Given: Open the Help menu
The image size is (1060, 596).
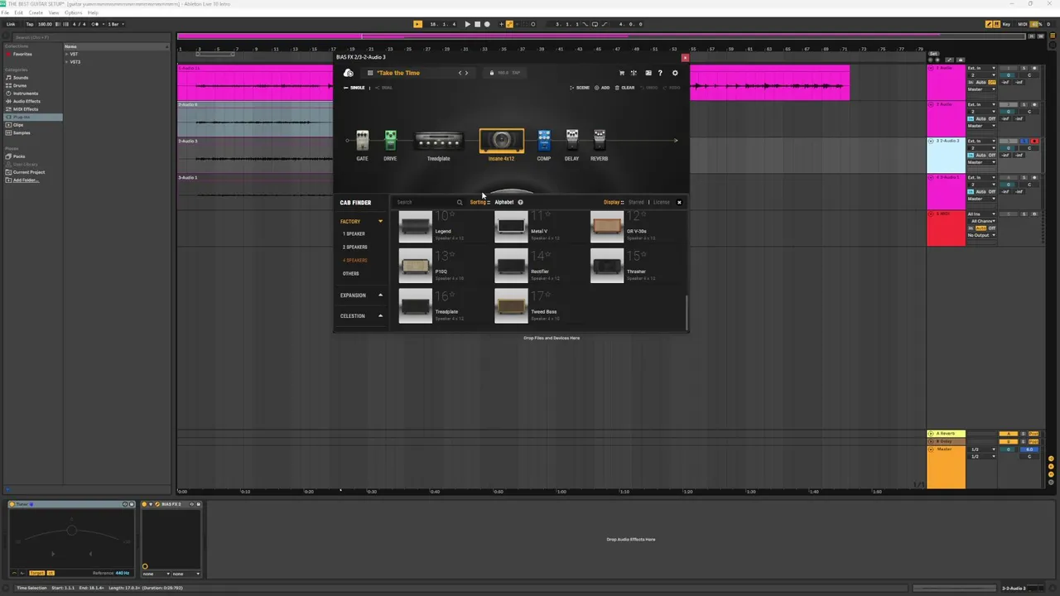Looking at the screenshot, I should coord(93,12).
